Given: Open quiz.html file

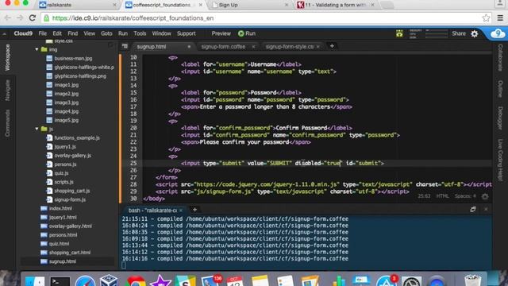Looking at the screenshot, I should click(59, 244).
